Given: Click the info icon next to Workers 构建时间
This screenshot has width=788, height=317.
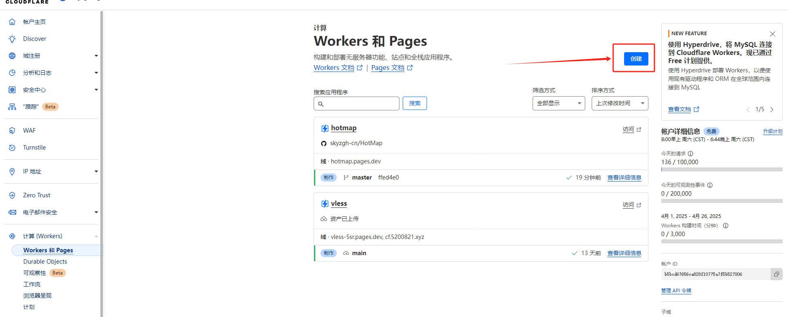Looking at the screenshot, I should pyautogui.click(x=726, y=226).
